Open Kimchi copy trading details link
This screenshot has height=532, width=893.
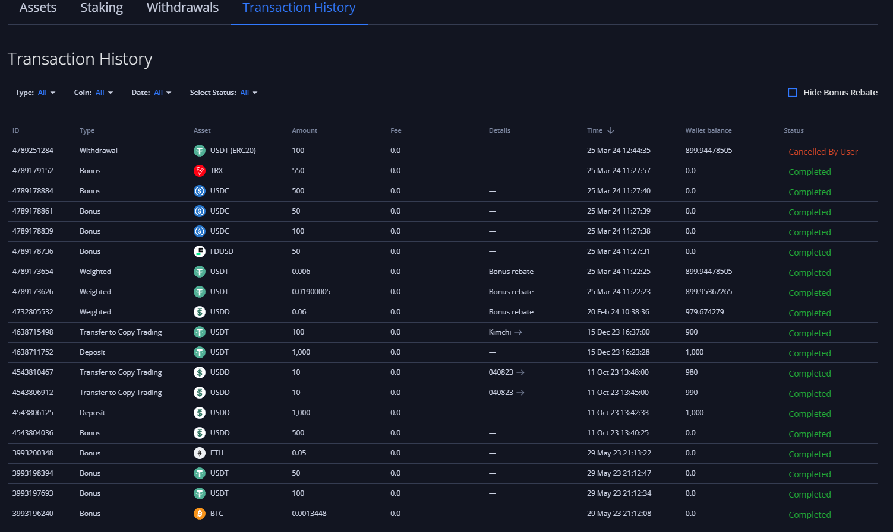coord(500,332)
